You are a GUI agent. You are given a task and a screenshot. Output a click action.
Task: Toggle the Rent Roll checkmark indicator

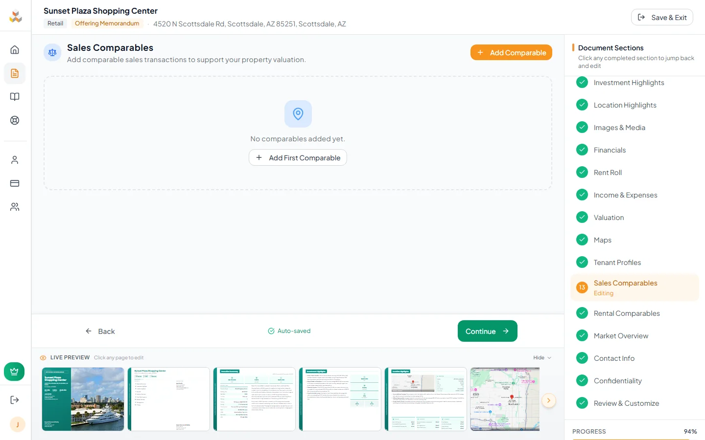pos(582,172)
